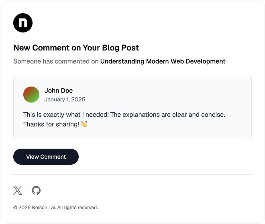265x224 pixels.
Task: Click "Nelson Lai" in the footer
Action: click(x=44, y=208)
